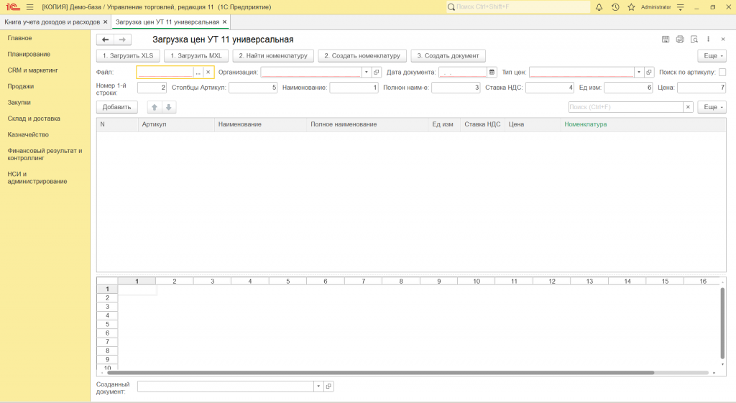The image size is (736, 403).
Task: Close the form with X in header
Action: [723, 40]
